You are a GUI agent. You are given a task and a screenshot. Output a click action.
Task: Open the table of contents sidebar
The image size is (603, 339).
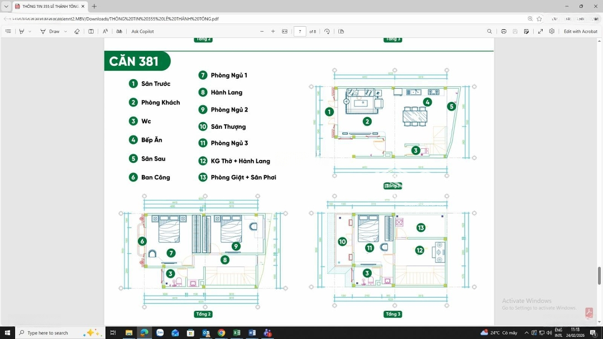pos(8,32)
